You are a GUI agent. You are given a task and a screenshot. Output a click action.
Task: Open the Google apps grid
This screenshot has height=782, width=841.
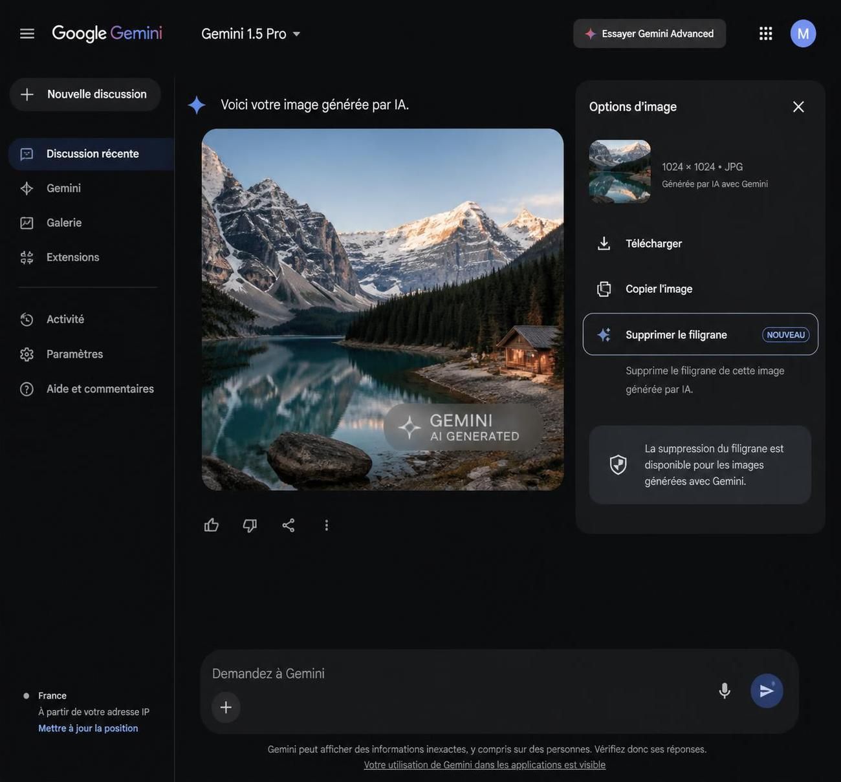[x=766, y=34]
